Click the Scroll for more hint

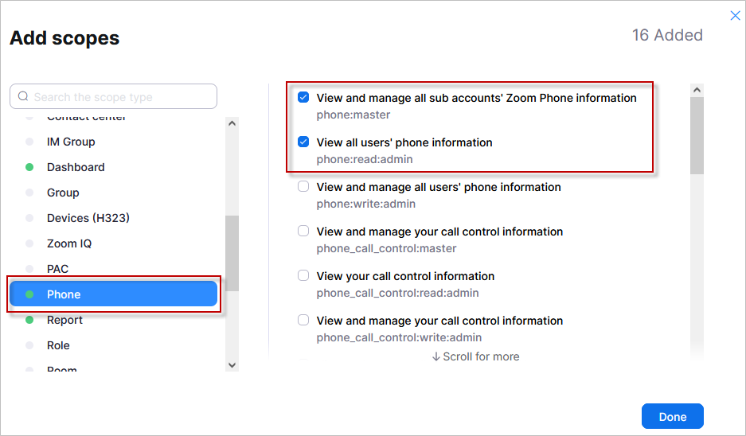pyautogui.click(x=475, y=356)
